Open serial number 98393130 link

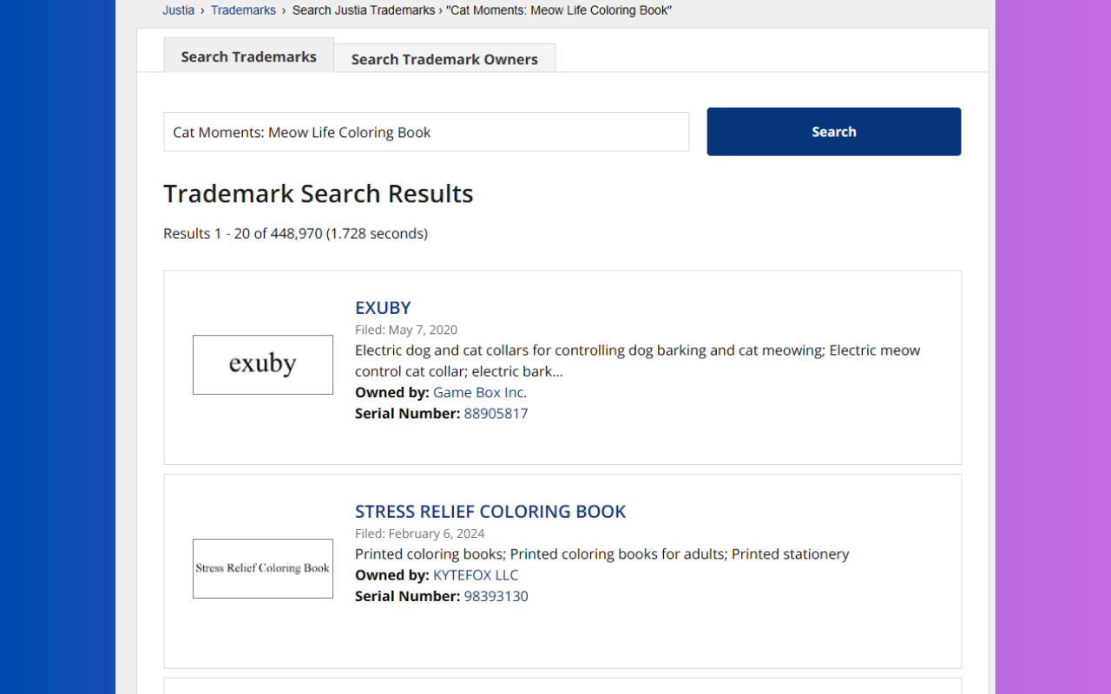[496, 596]
